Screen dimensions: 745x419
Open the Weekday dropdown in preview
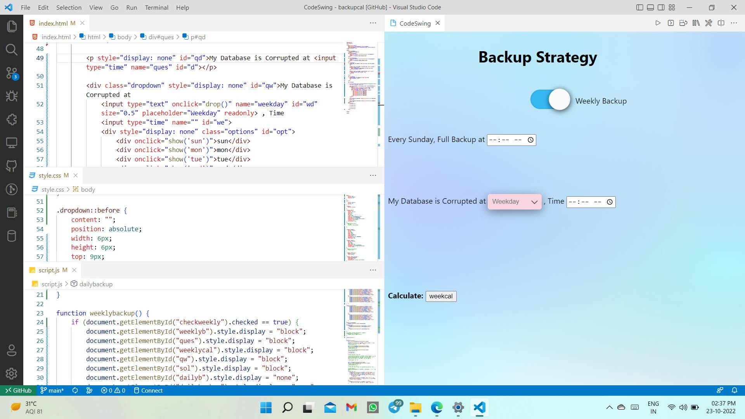pyautogui.click(x=515, y=202)
